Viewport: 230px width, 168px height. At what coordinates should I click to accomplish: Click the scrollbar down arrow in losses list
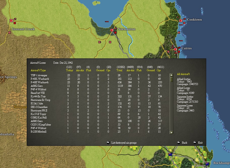point(171,133)
